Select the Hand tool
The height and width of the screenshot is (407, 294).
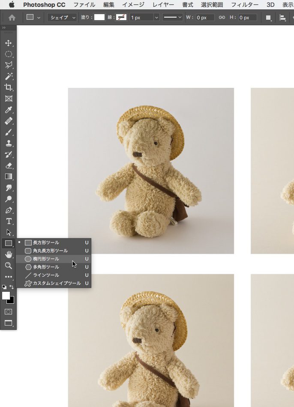[x=8, y=254]
